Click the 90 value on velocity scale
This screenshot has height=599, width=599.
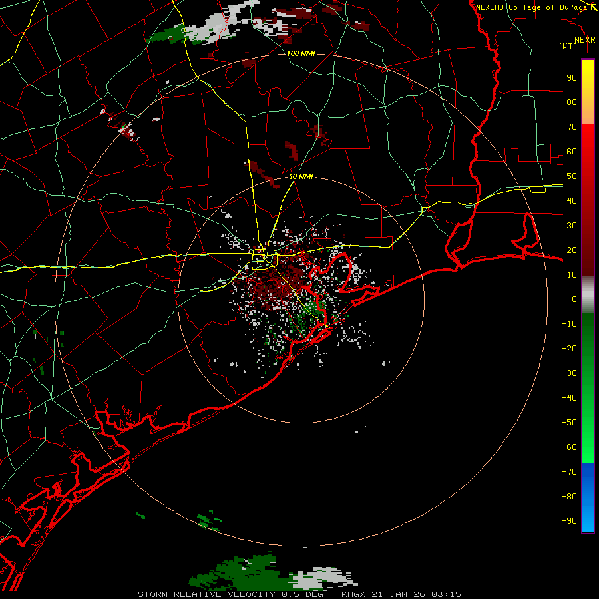[572, 78]
